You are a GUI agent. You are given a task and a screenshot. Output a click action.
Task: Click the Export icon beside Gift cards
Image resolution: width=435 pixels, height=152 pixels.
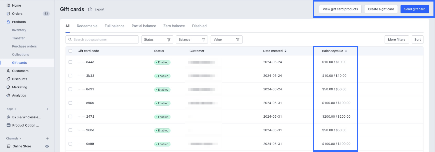tap(90, 9)
